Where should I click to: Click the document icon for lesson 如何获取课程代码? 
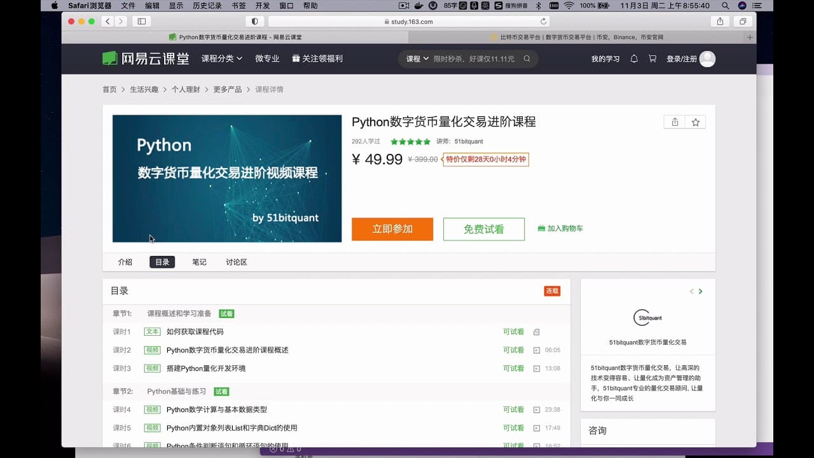(537, 332)
